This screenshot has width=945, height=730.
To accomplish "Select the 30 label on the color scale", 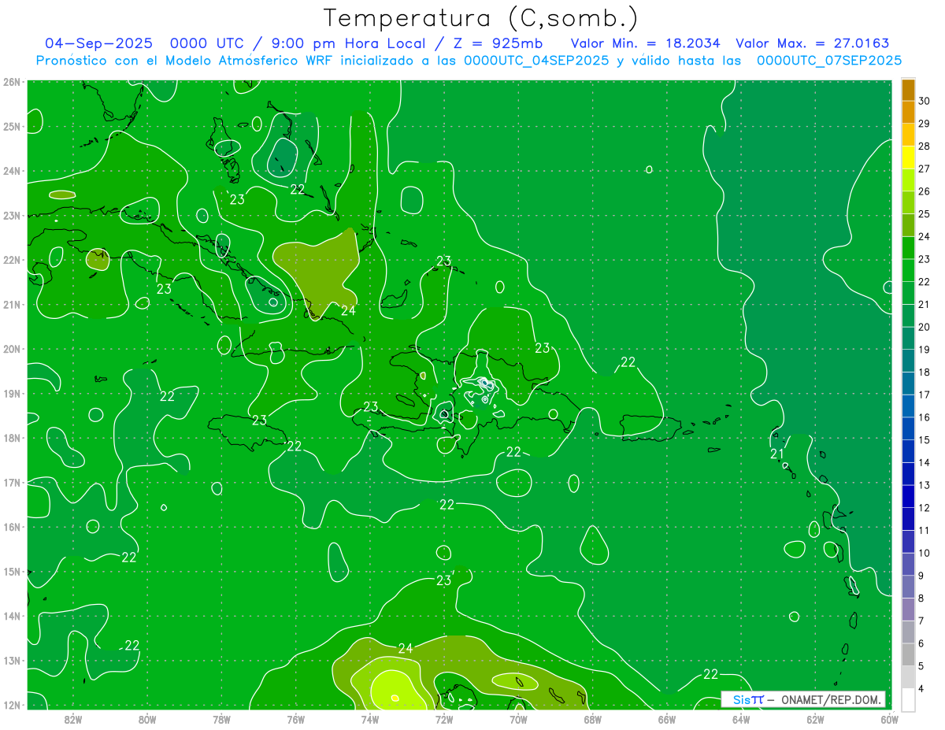I will click(924, 101).
